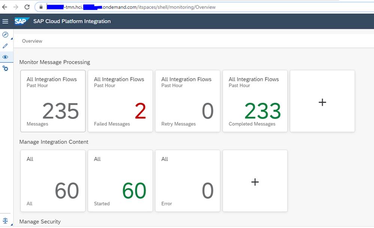Click the browser forward arrow
This screenshot has width=374, height=228.
[x=16, y=7]
